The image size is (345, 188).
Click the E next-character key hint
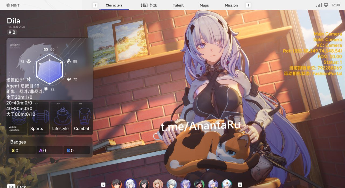click(x=240, y=185)
